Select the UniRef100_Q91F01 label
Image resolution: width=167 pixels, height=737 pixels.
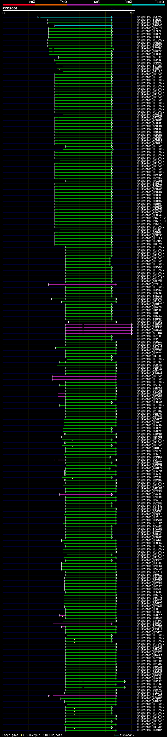pos(150,345)
